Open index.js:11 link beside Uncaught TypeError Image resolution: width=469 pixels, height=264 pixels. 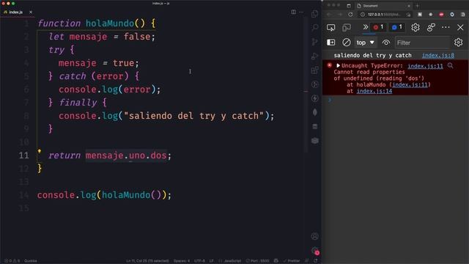click(425, 66)
